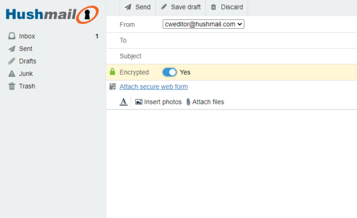Click the secure web form icon

[112, 87]
